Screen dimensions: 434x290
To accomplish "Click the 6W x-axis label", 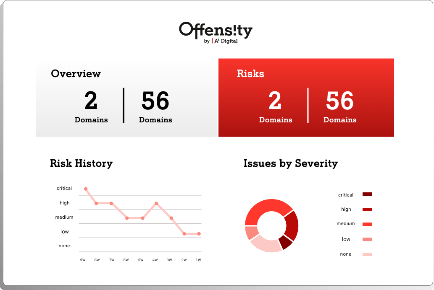I will [x=126, y=260].
